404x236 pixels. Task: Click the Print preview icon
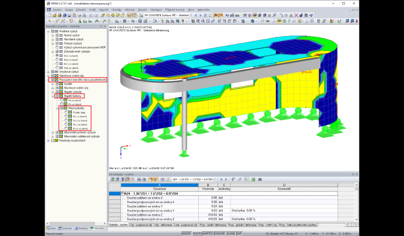84,15
